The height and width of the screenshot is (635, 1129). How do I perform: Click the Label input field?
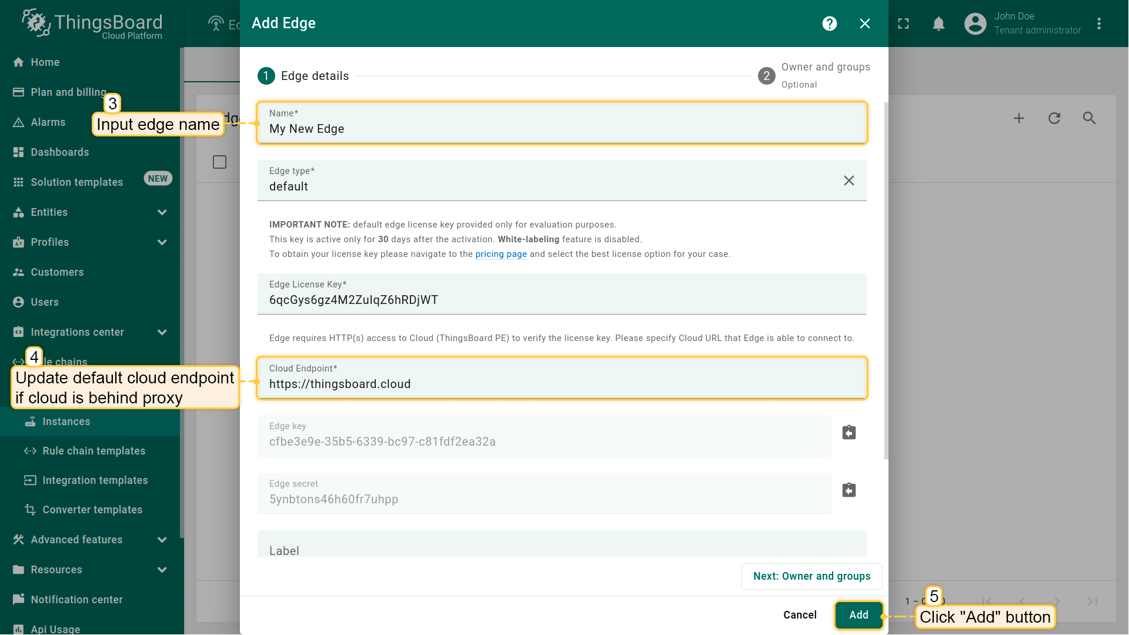click(562, 544)
